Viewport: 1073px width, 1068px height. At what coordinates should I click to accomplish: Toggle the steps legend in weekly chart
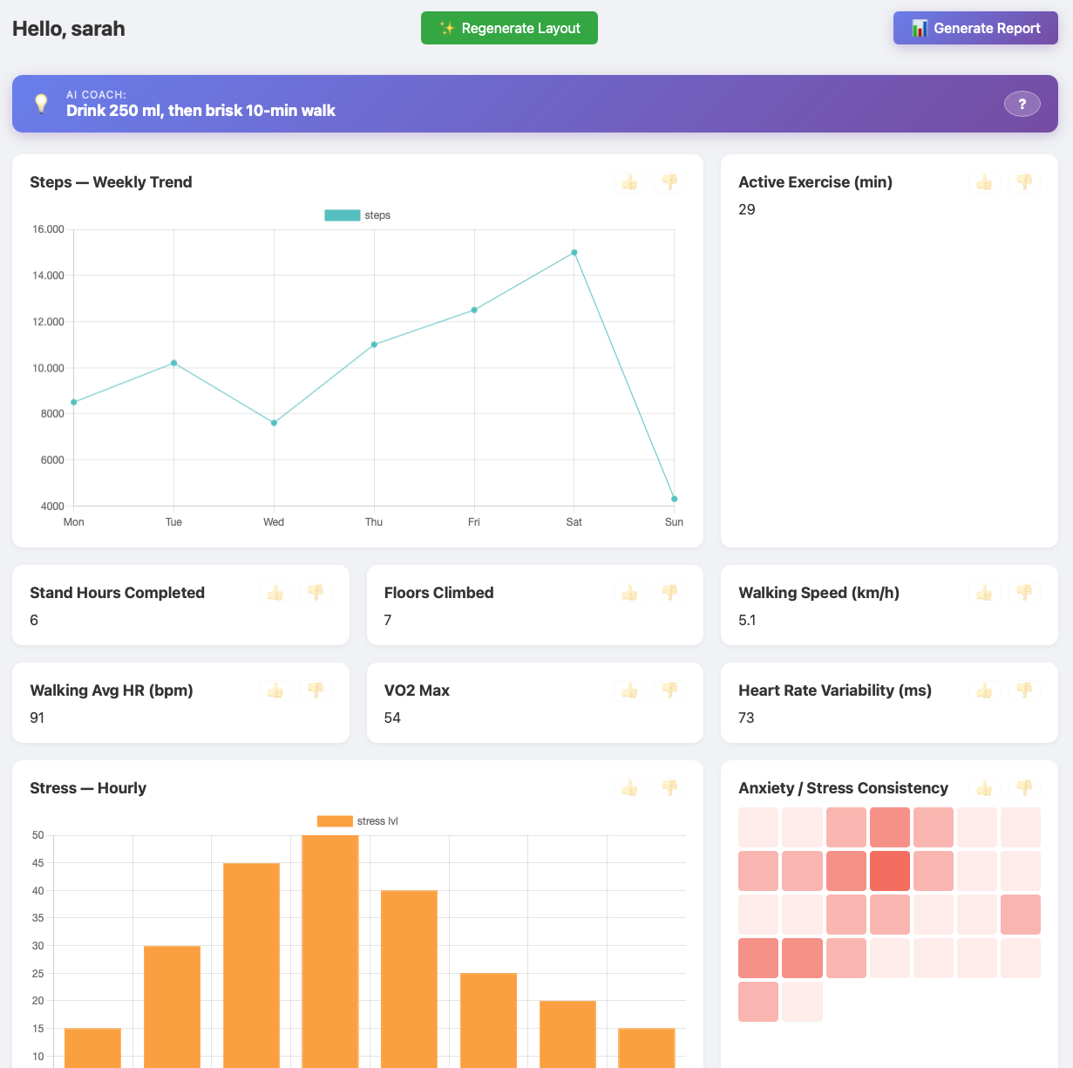coord(357,215)
